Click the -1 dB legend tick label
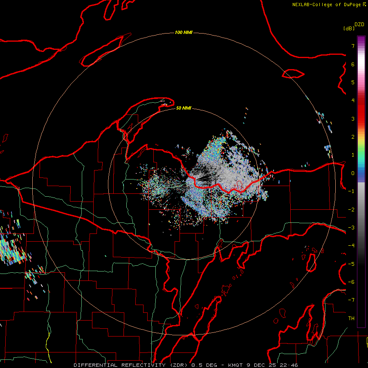The height and width of the screenshot is (368, 368). click(351, 191)
